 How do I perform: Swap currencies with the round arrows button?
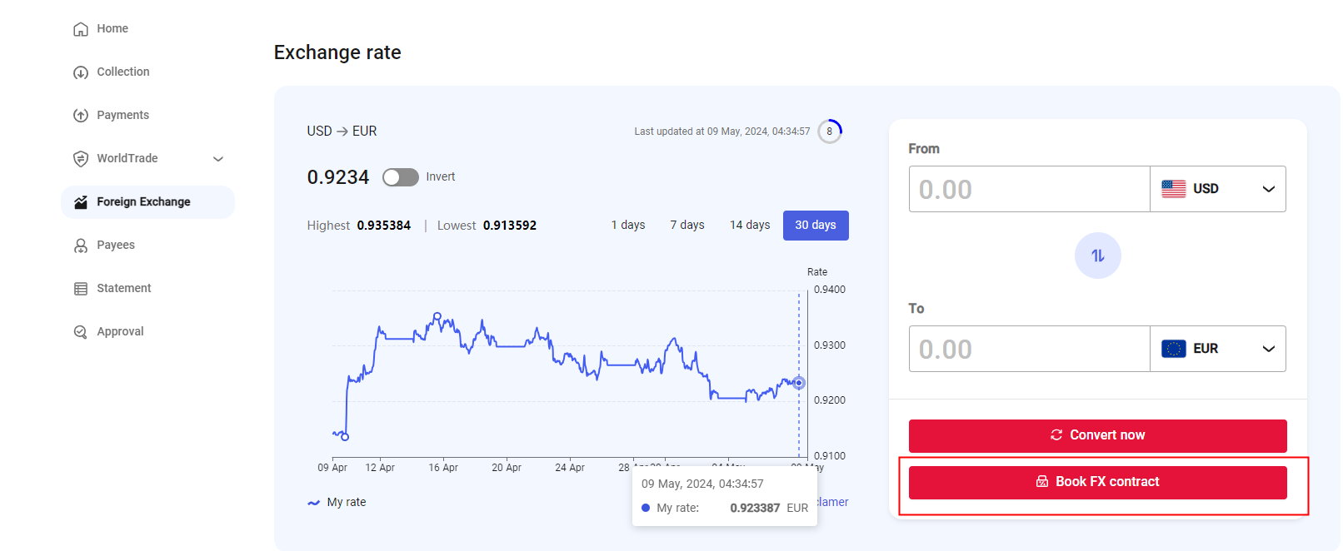[x=1097, y=256]
